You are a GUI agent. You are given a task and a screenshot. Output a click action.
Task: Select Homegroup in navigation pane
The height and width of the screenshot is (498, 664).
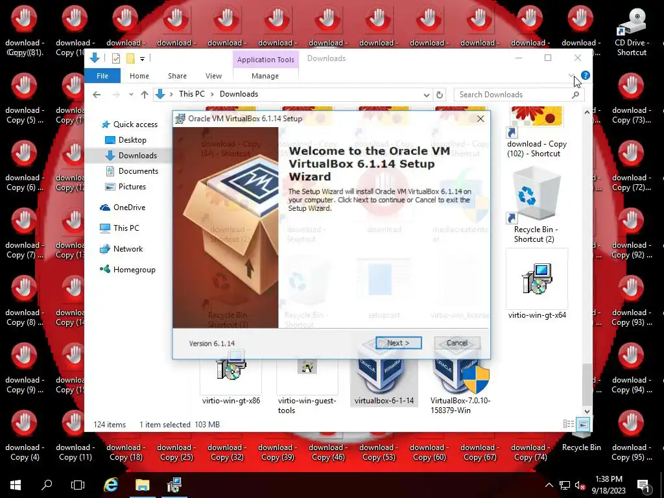(134, 270)
